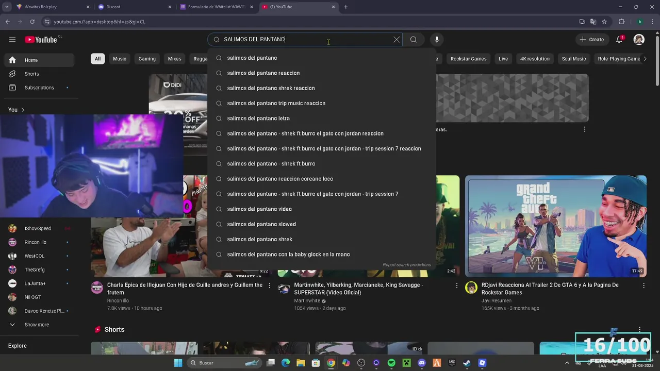The width and height of the screenshot is (660, 371).
Task: Choose suggestion salimos del pantano letra
Action: point(322,119)
